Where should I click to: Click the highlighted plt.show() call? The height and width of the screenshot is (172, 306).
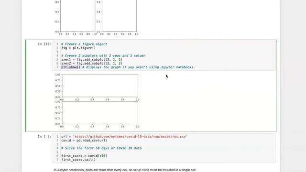(71, 67)
